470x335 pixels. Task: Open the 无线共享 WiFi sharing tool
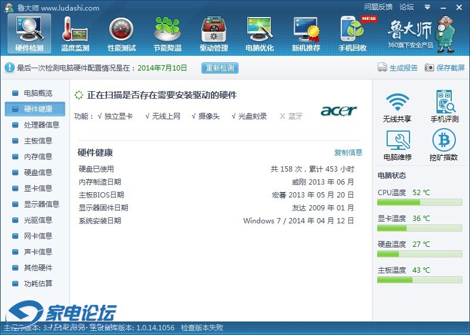(x=397, y=106)
